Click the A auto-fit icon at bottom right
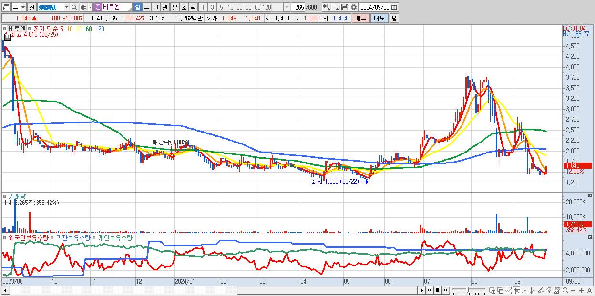 [x=589, y=290]
